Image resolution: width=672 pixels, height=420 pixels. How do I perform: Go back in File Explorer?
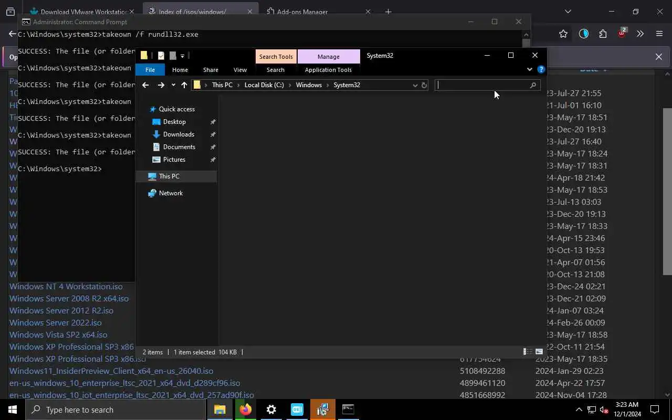click(145, 85)
